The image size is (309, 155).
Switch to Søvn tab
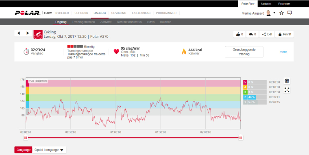[151, 22]
